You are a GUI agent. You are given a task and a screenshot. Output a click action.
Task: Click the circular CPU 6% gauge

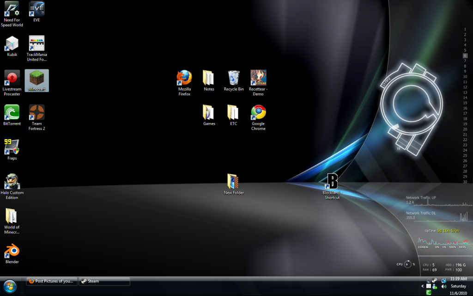[x=407, y=264]
